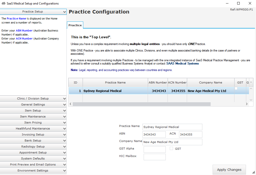Toggle the GST checkbox in form

coord(171,148)
